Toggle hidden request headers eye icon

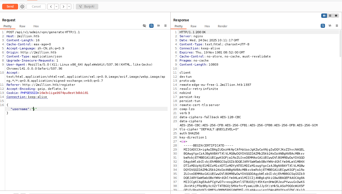(144, 26)
